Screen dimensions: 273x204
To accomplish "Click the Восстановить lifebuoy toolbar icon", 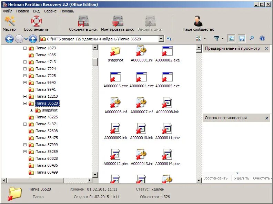I will [x=36, y=21].
